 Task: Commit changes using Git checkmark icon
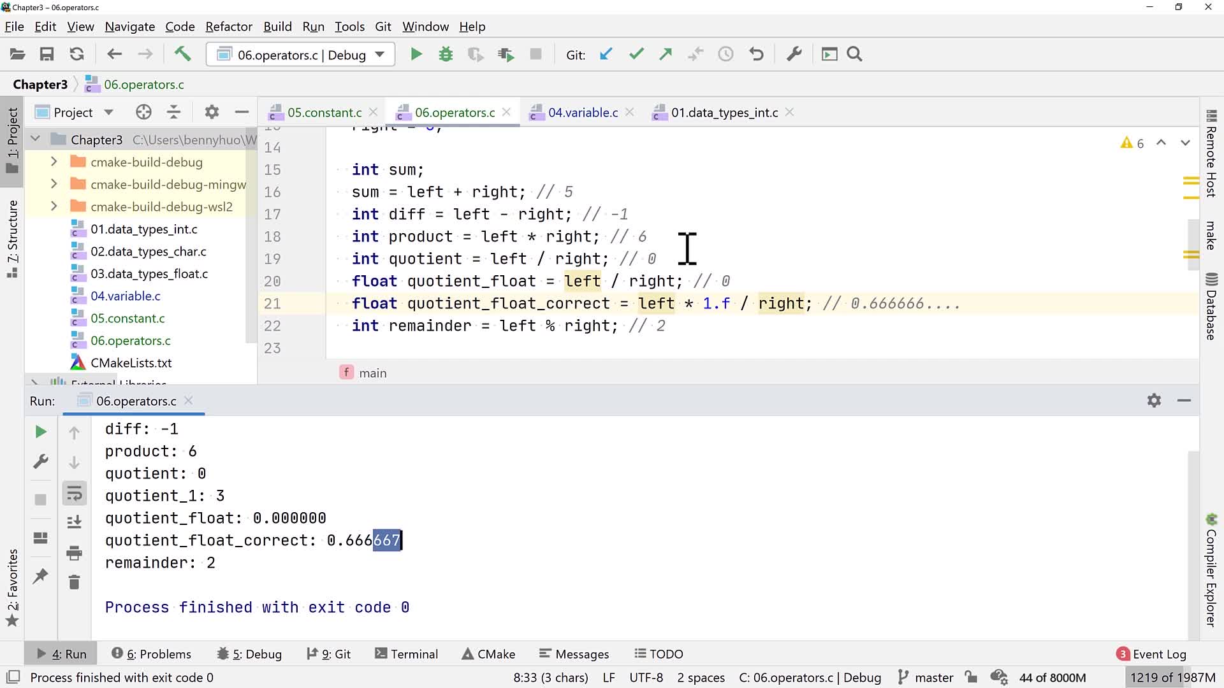click(636, 54)
